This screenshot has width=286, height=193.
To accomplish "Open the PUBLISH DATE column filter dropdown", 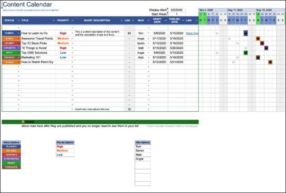I will (x=183, y=20).
